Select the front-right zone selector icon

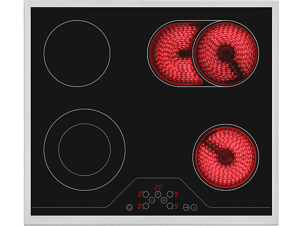169,206
